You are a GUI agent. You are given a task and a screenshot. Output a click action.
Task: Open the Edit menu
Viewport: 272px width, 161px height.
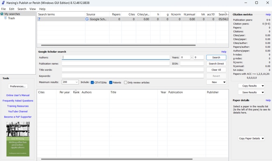coord(12,9)
